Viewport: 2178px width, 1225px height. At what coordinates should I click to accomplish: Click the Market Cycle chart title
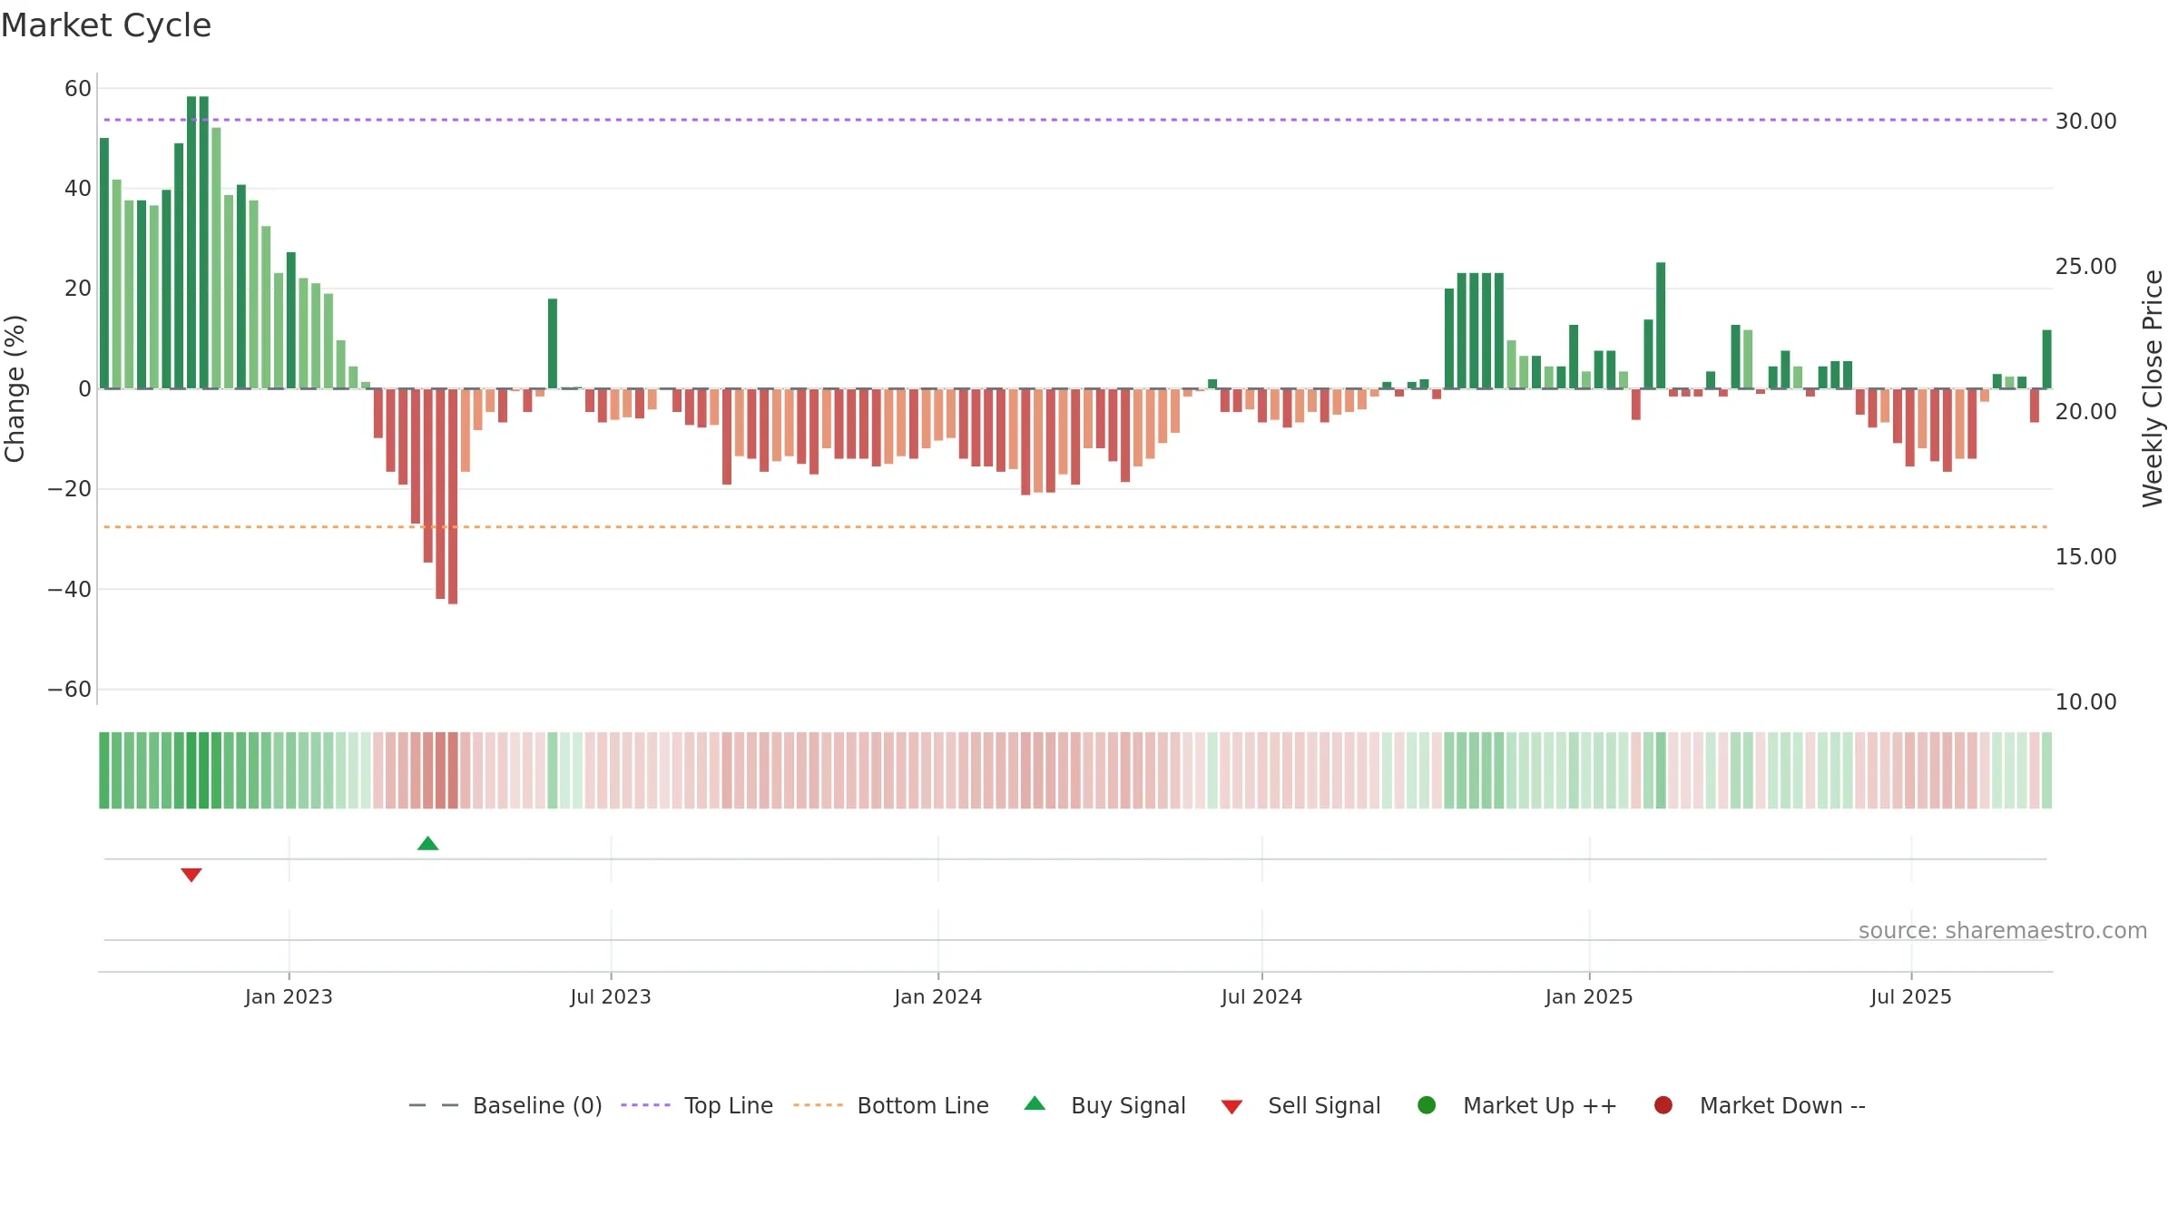pyautogui.click(x=106, y=25)
